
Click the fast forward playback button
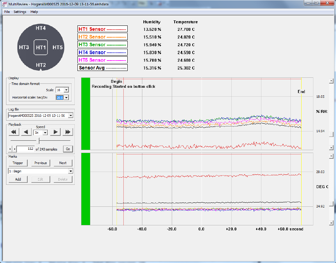click(67, 132)
